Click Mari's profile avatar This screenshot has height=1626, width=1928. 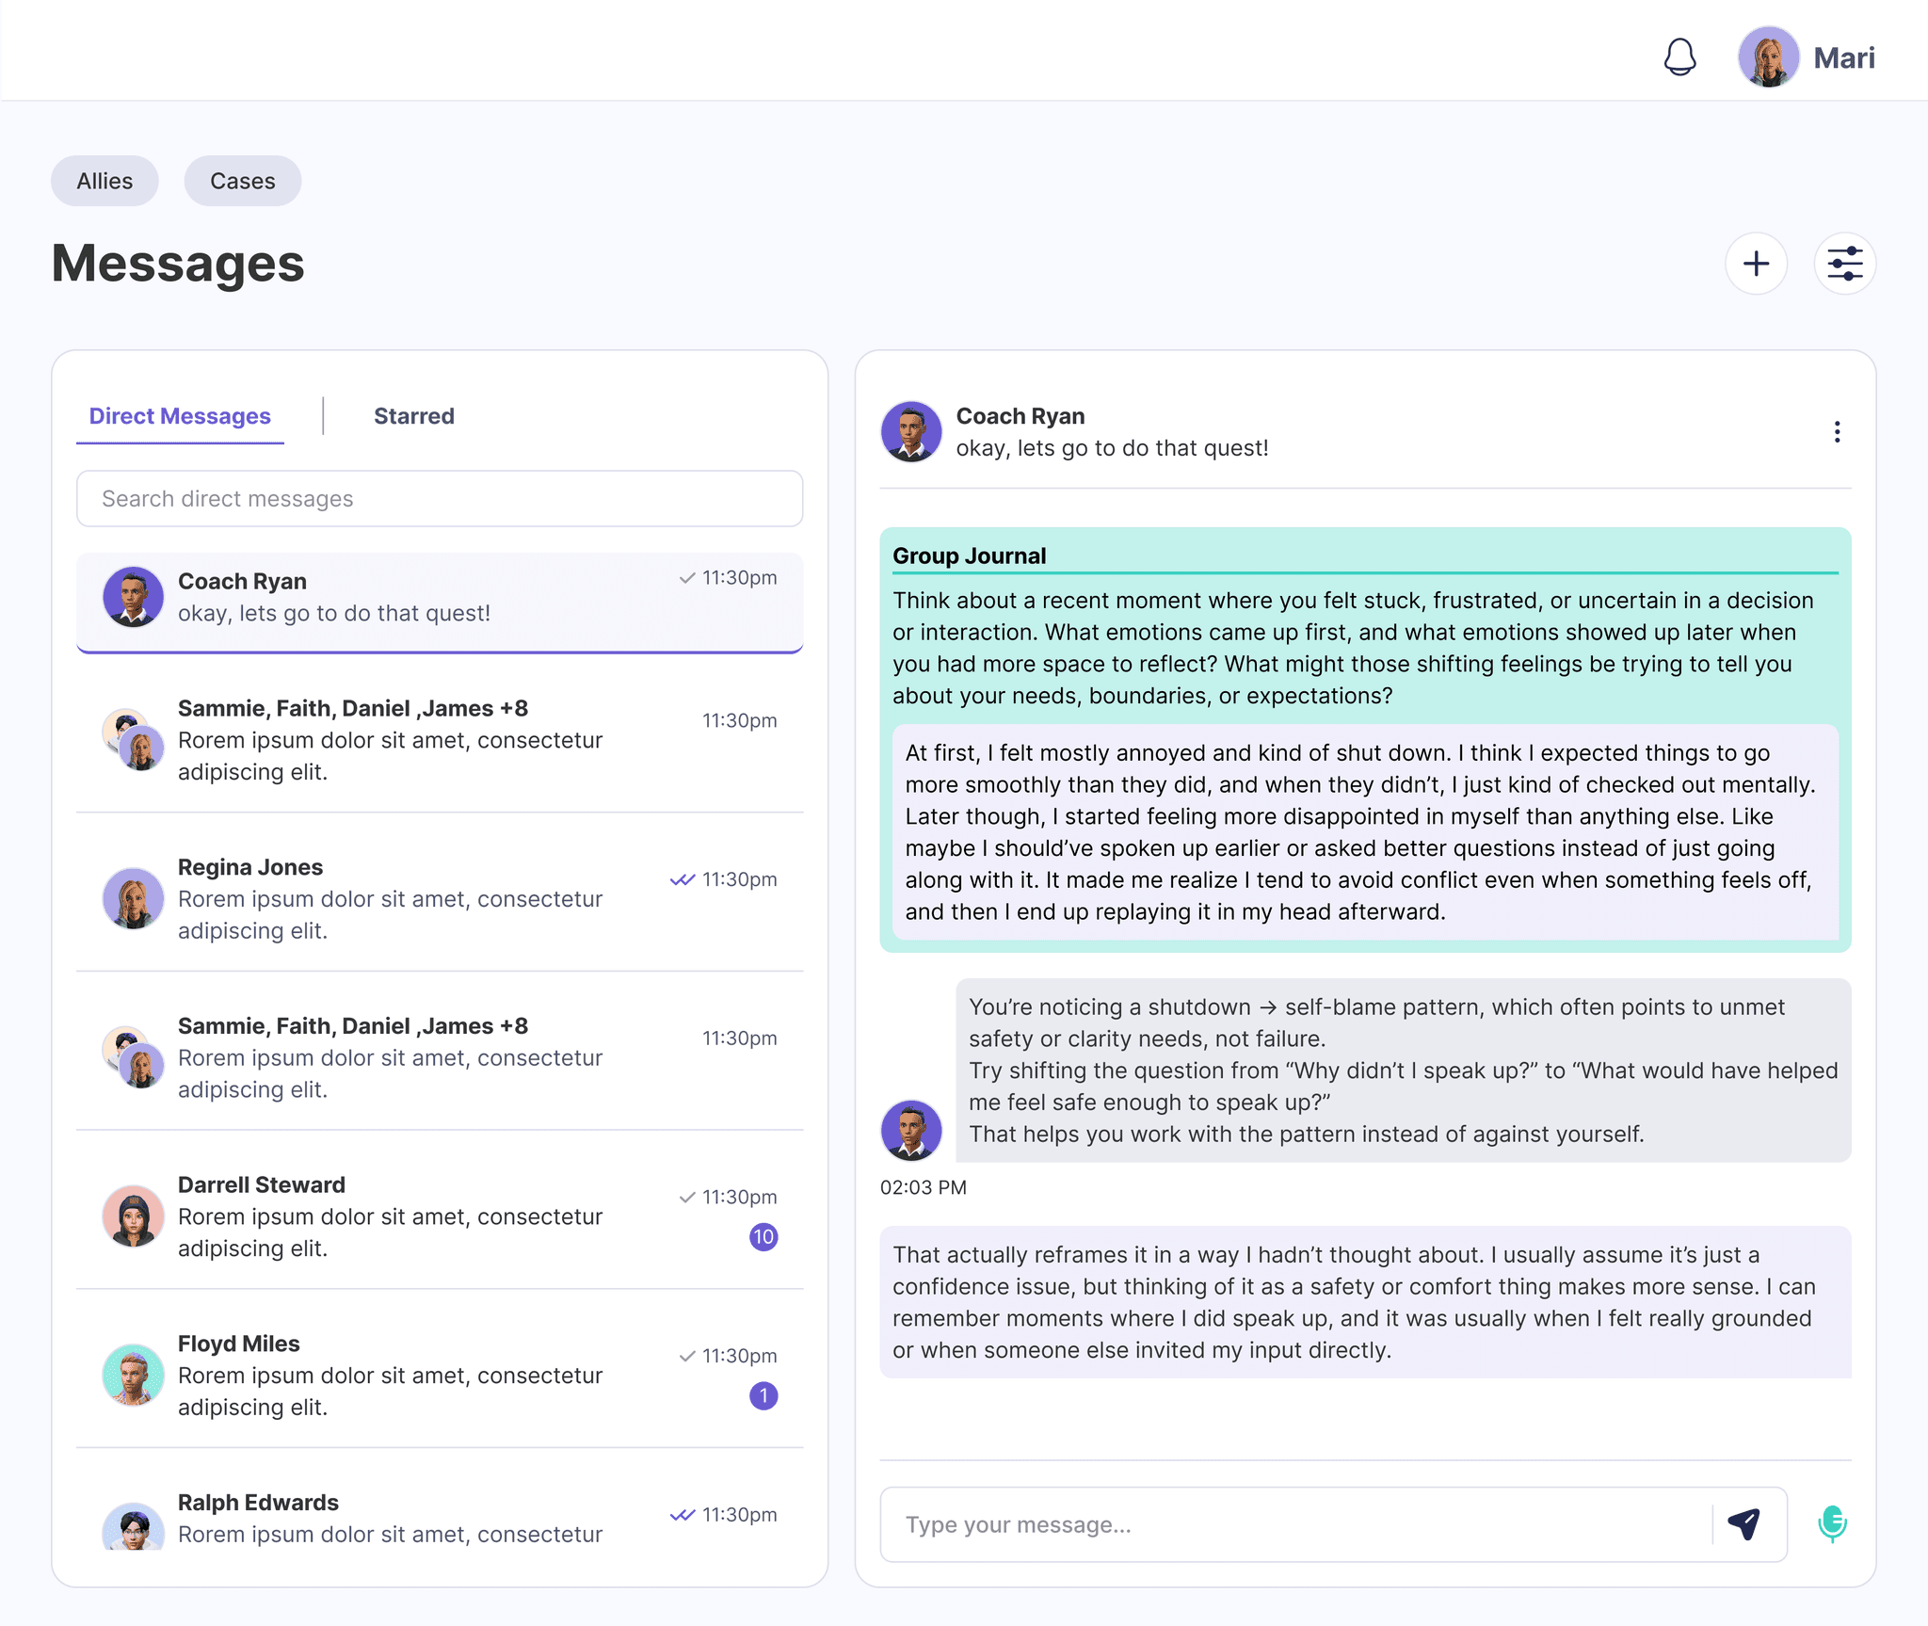pos(1769,57)
